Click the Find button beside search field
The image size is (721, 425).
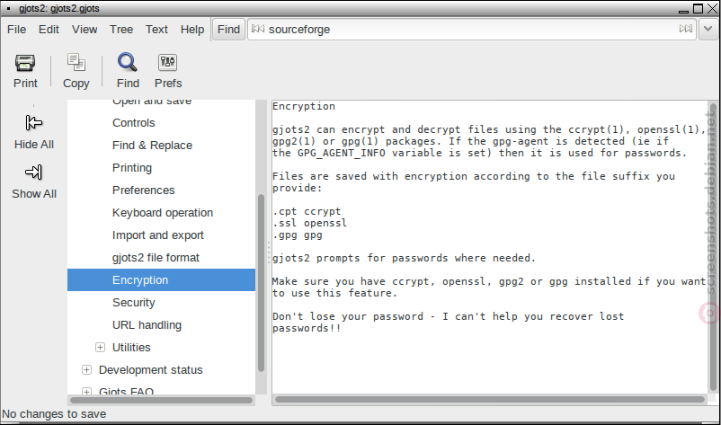click(228, 30)
